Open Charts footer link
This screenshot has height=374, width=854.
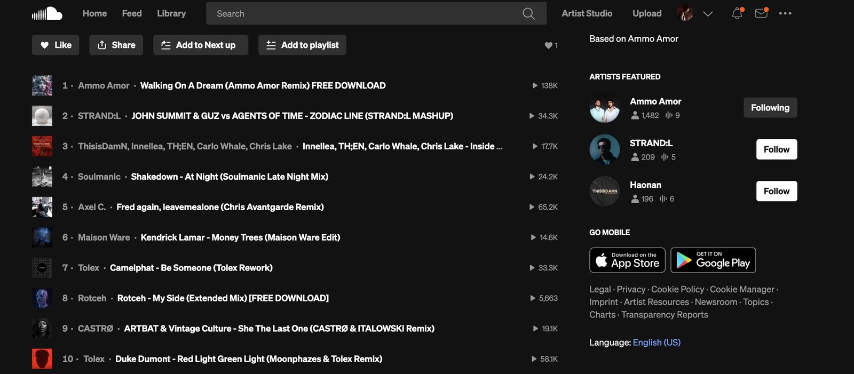[602, 315]
